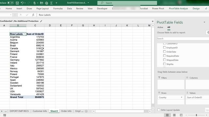Check the RequiredDate field checkbox
The height and width of the screenshot is (117, 209).
[164, 56]
